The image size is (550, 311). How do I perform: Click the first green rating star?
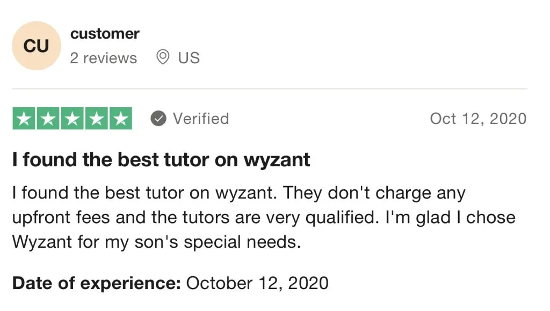tap(24, 119)
